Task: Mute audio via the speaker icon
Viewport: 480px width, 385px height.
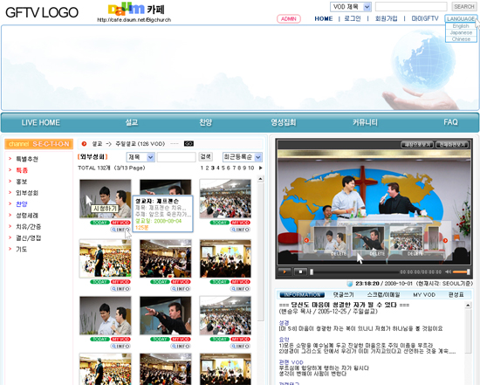Action: click(x=448, y=272)
